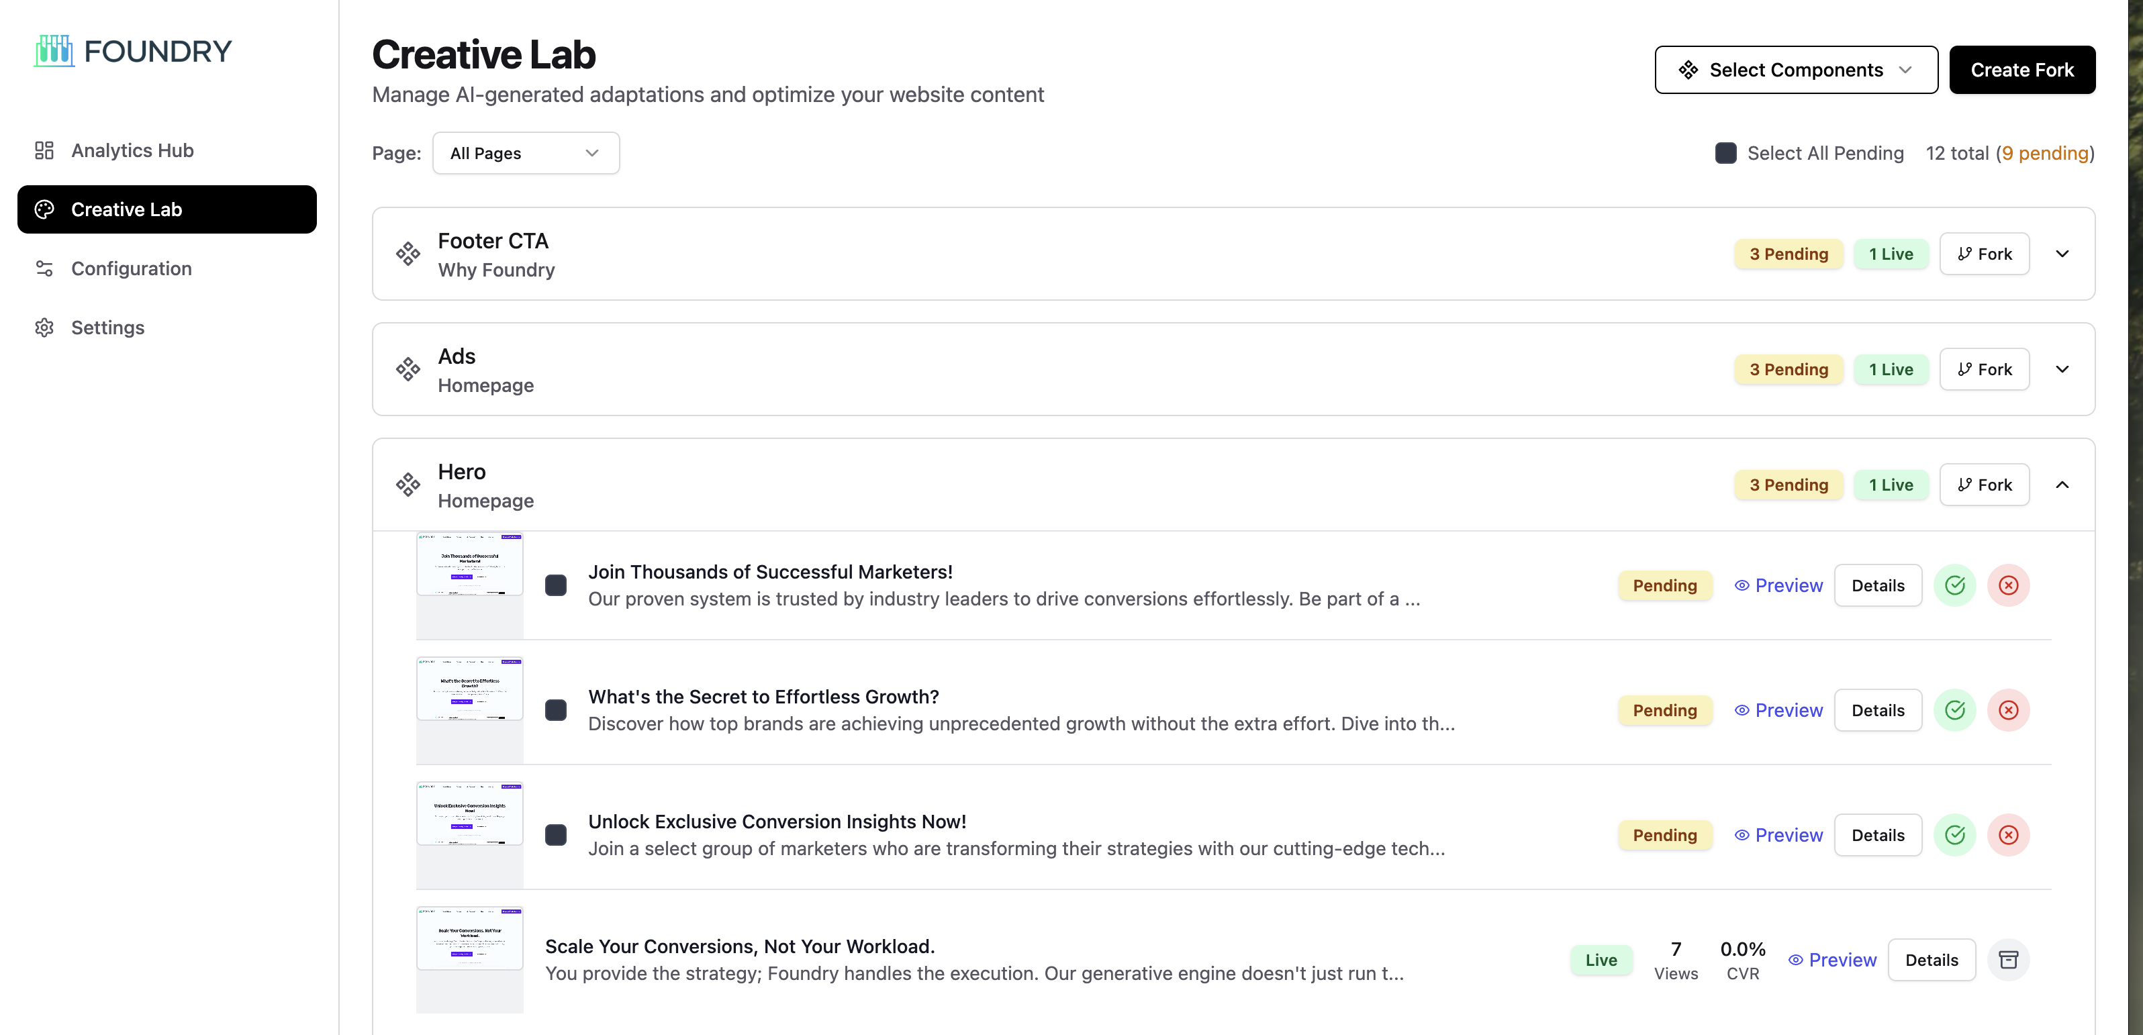Preview the "What's the Secret to Effortless Growth?" variant
This screenshot has height=1035, width=2143.
[1778, 711]
